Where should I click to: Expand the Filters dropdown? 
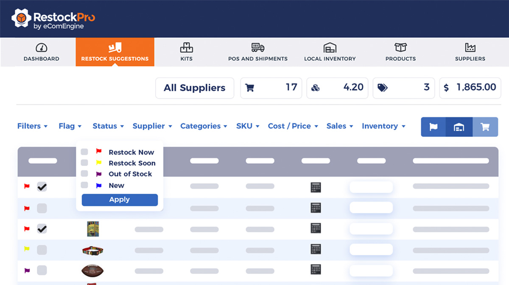32,126
